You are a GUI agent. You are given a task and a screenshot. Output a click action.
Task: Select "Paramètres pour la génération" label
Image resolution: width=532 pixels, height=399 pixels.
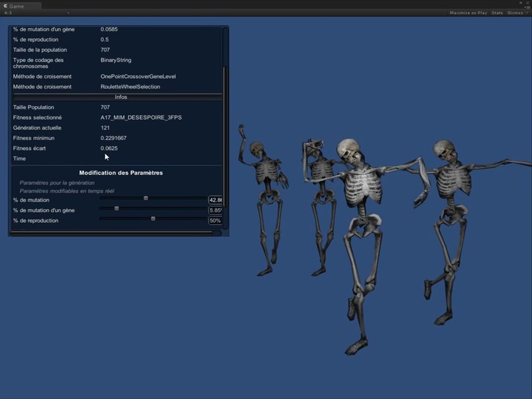tap(57, 183)
